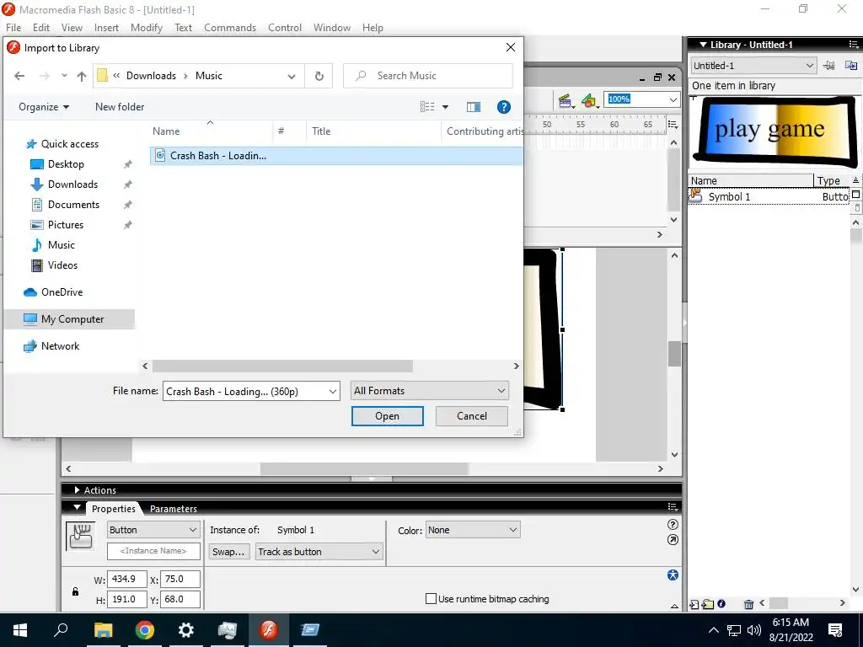Click the New Symbol icon in Library
Viewport: 863px width, 647px height.
(x=694, y=604)
